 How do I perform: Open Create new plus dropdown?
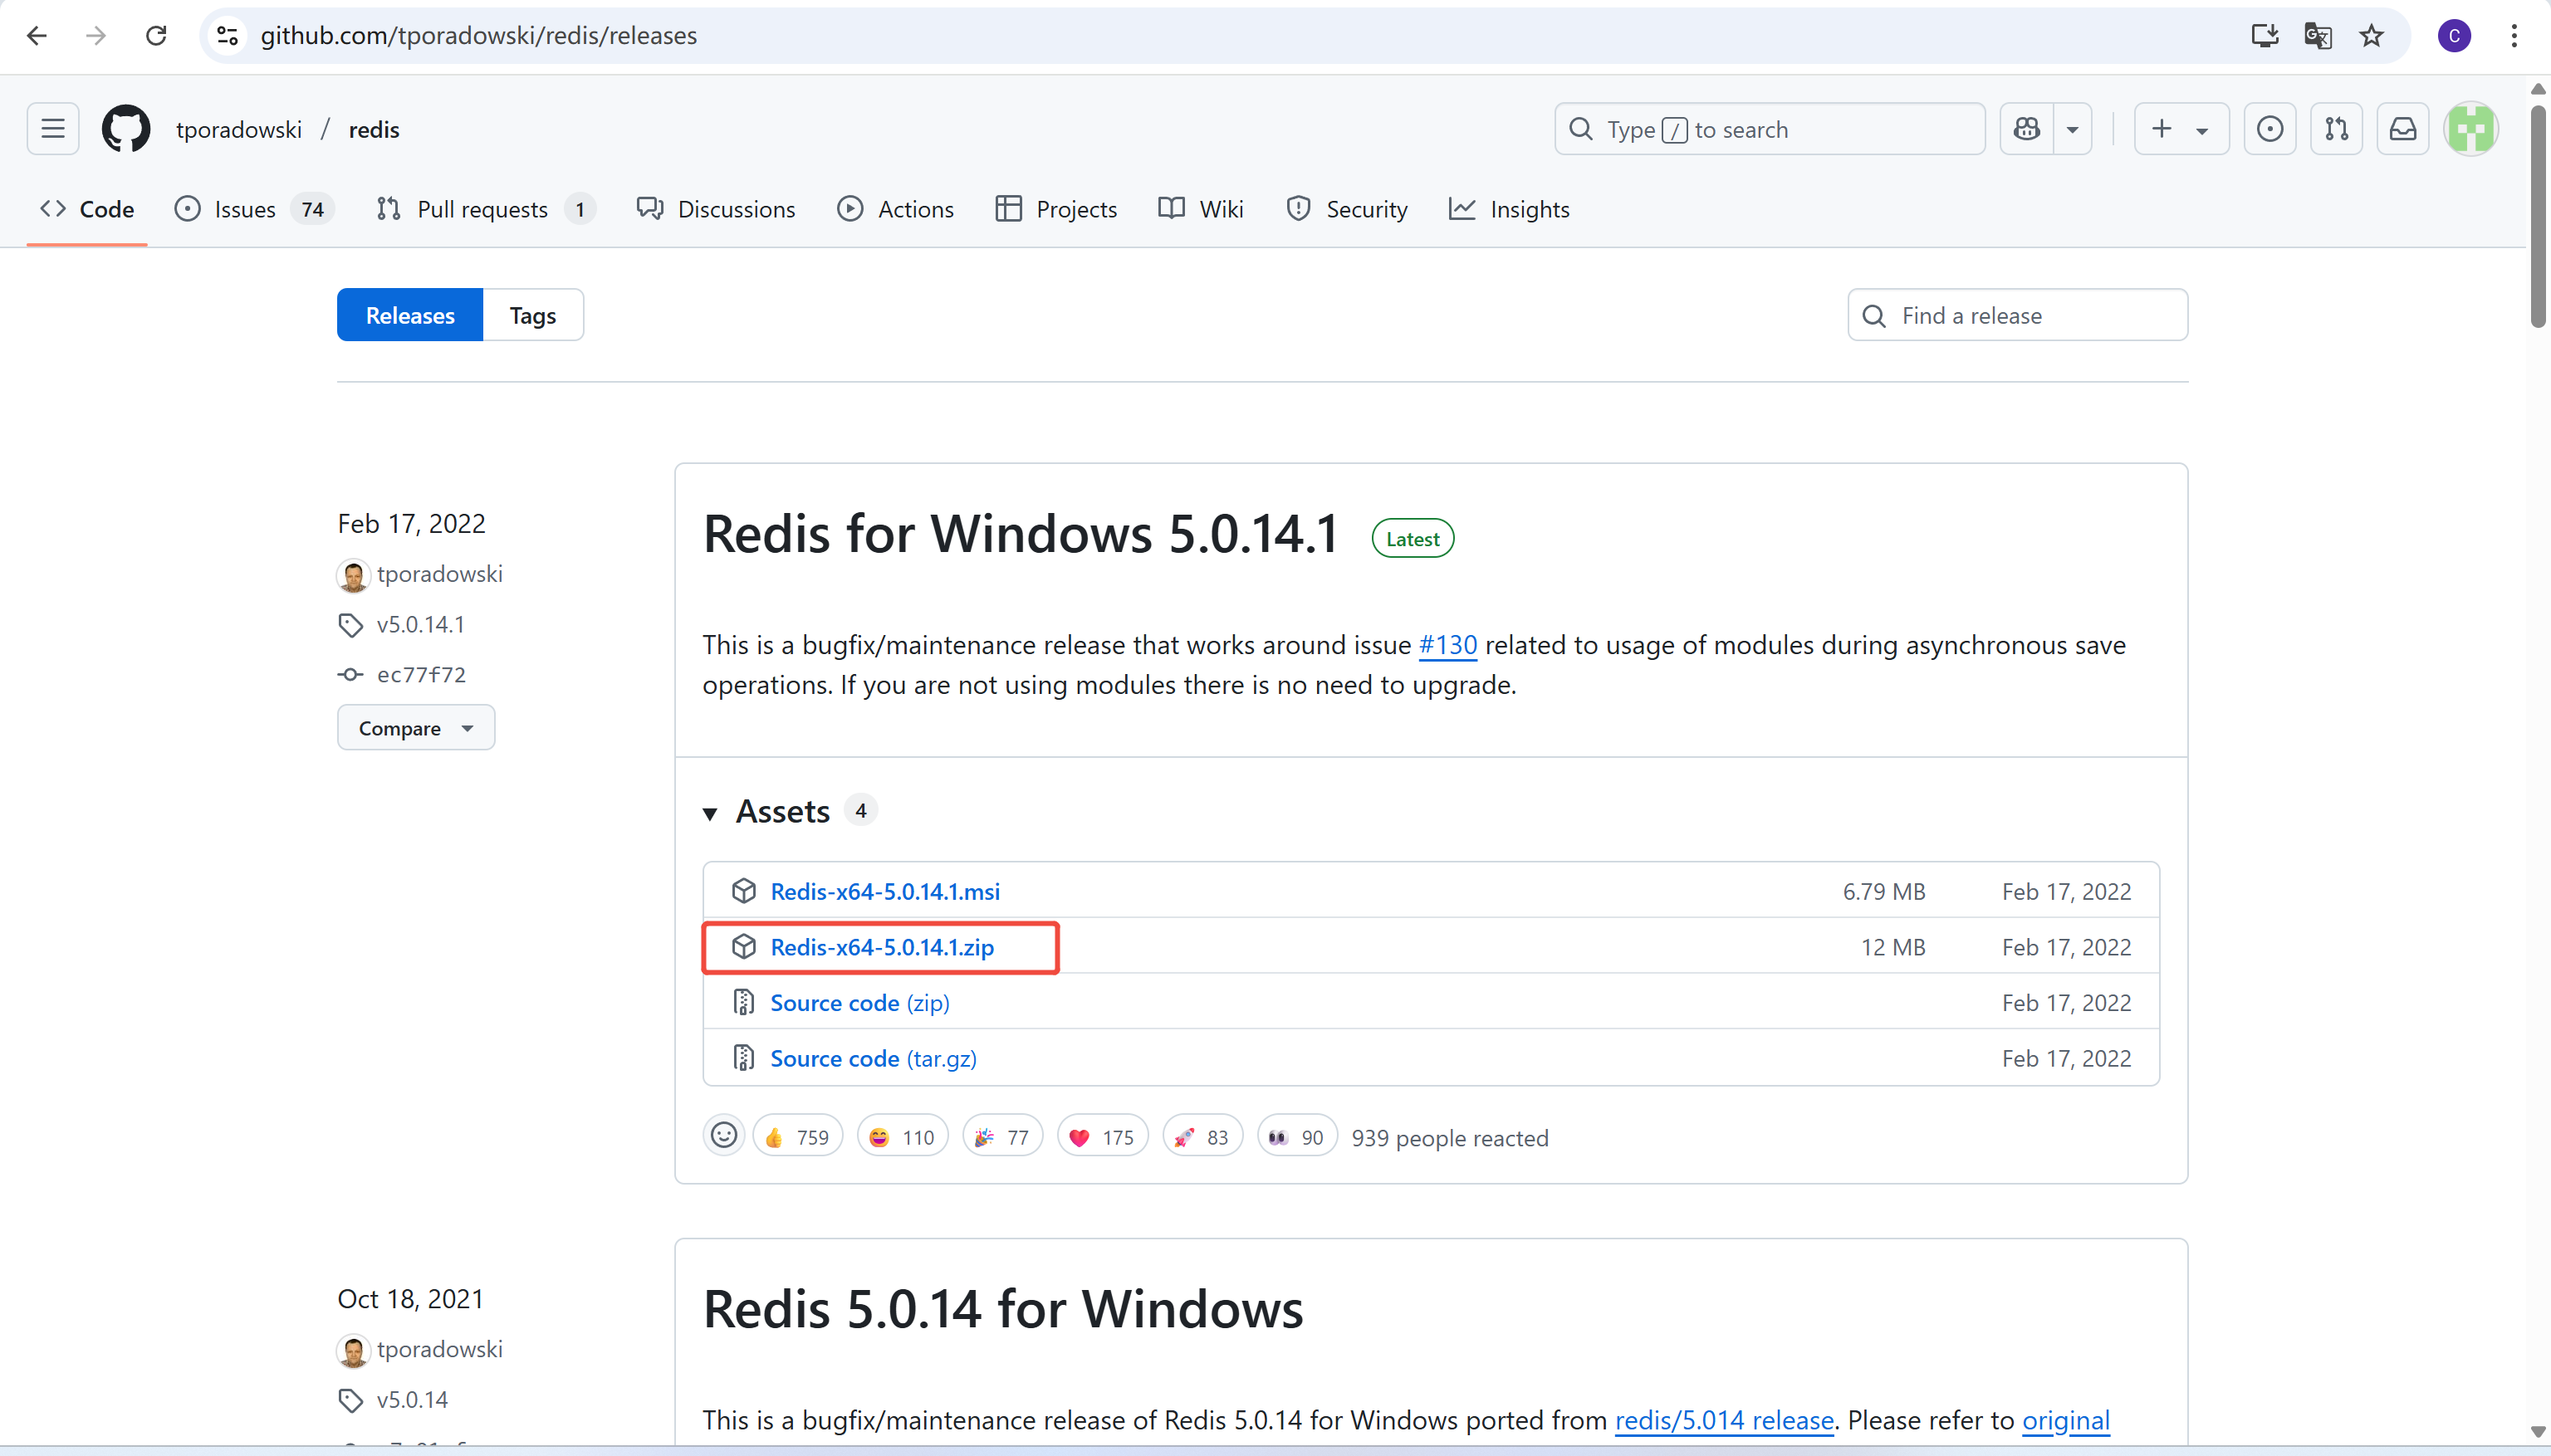(2181, 129)
